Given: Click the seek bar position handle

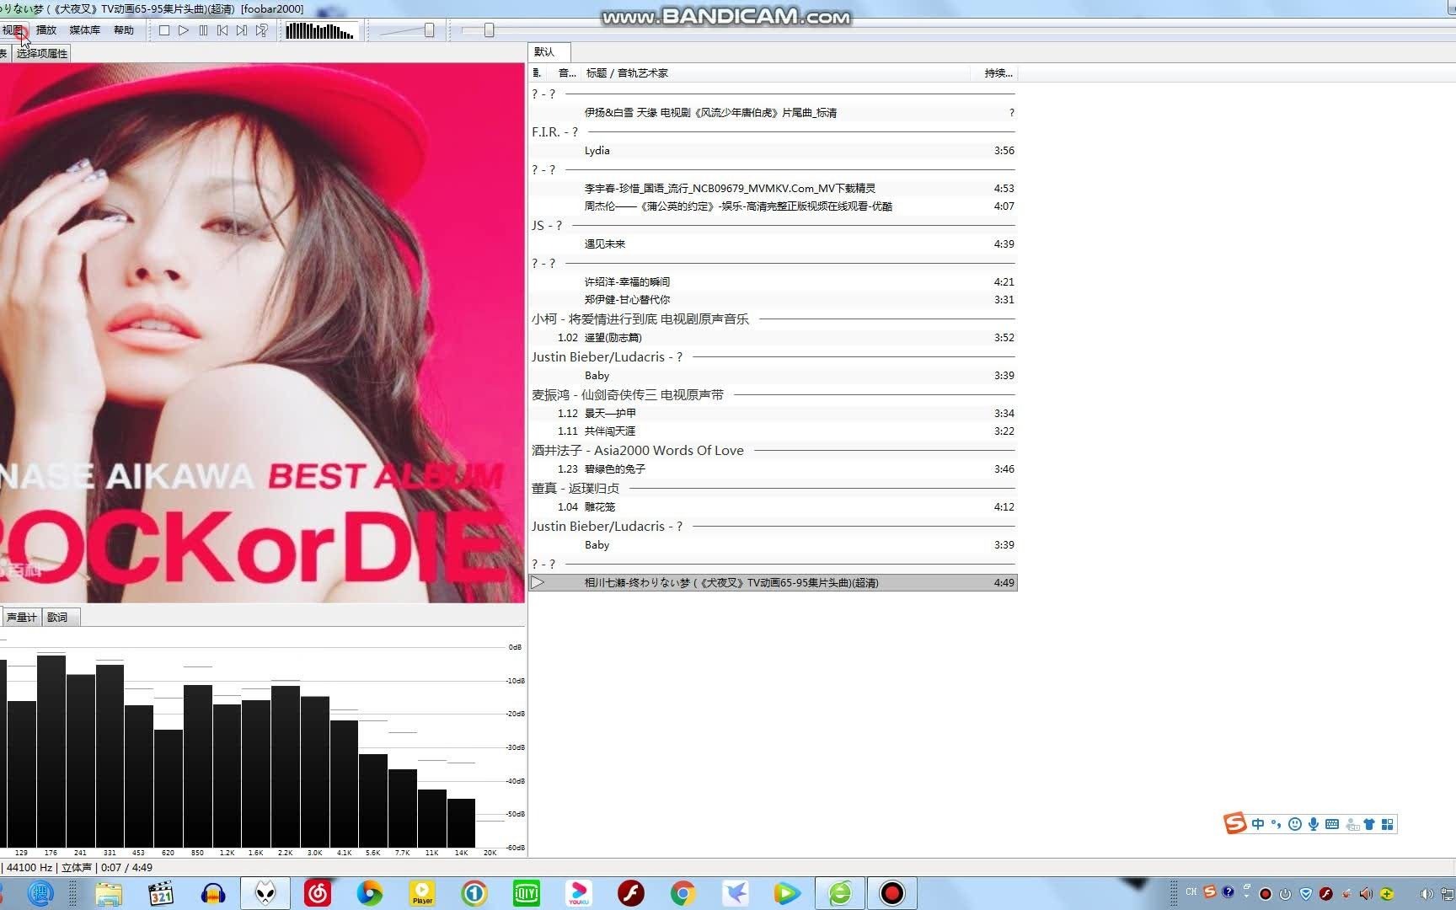Looking at the screenshot, I should pyautogui.click(x=489, y=30).
